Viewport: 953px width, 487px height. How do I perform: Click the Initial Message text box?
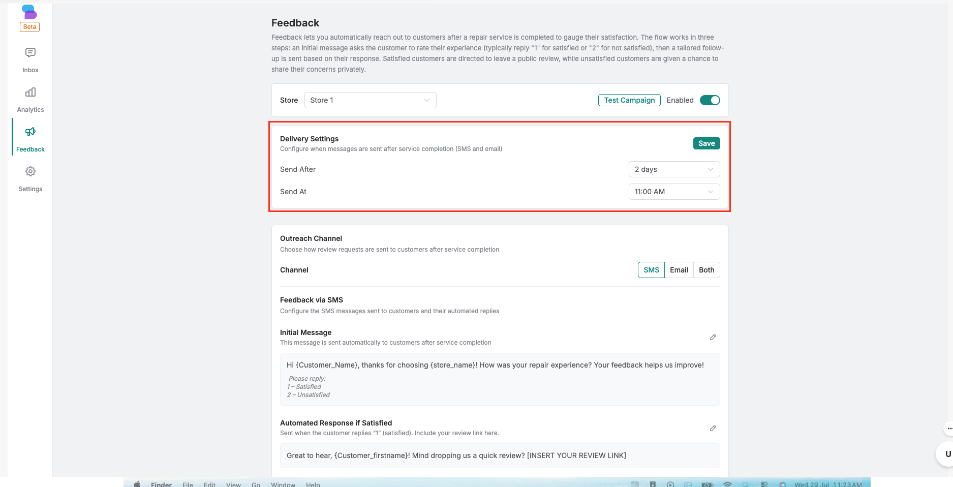point(500,379)
